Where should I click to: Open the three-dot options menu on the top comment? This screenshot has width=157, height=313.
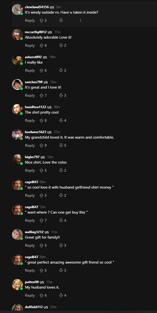tap(80, 20)
